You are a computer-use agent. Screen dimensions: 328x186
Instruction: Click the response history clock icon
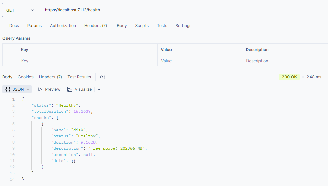tap(102, 77)
